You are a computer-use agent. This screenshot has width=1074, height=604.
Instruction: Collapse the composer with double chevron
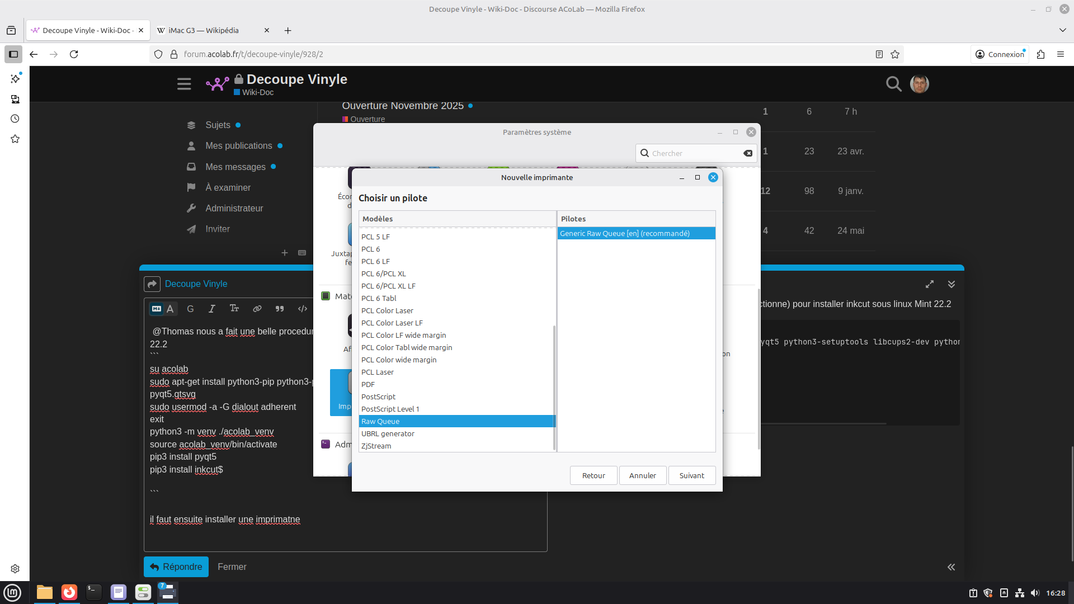pyautogui.click(x=951, y=284)
